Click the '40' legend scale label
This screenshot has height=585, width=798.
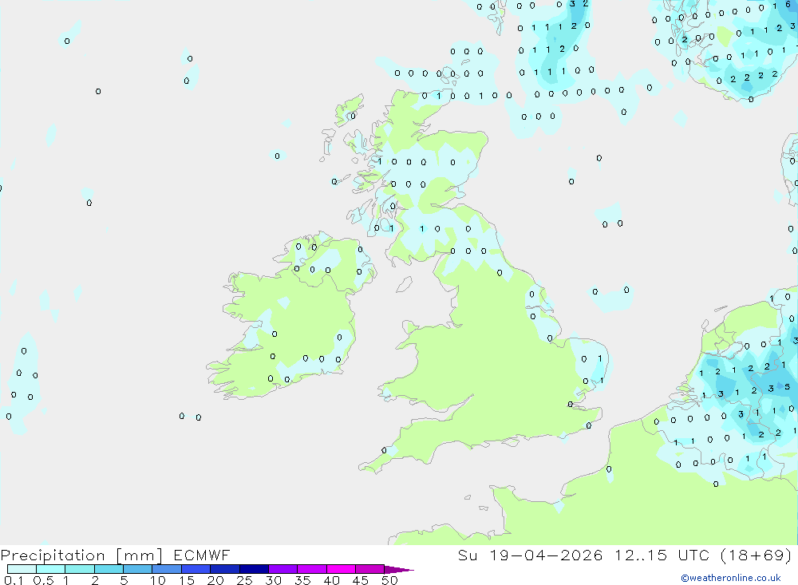331,580
